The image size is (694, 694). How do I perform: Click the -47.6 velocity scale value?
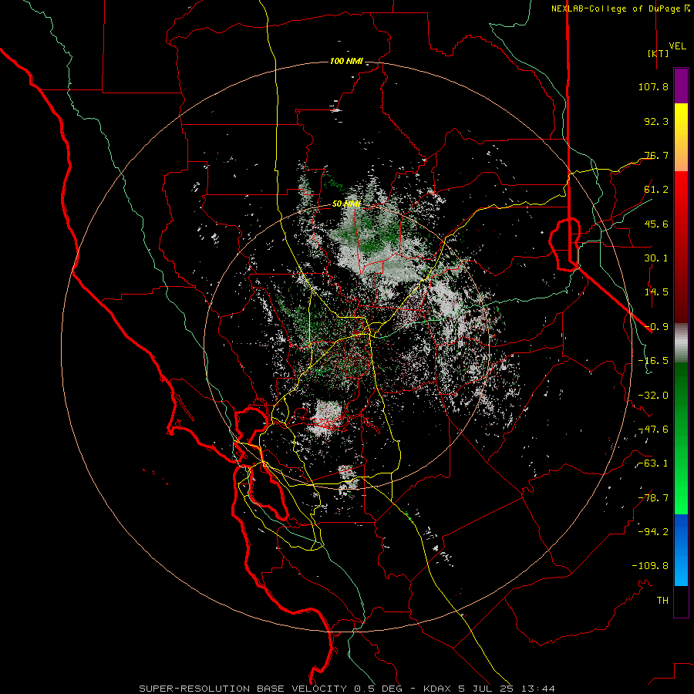coord(653,430)
